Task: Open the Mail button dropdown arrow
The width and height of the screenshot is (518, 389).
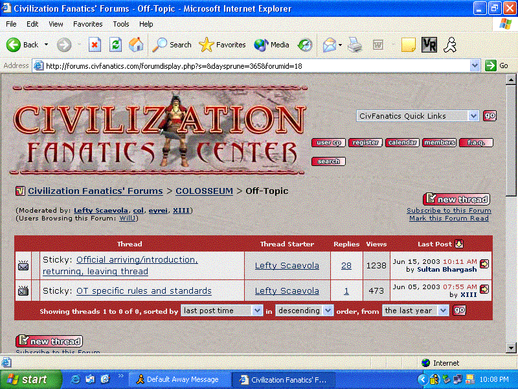Action: 340,45
